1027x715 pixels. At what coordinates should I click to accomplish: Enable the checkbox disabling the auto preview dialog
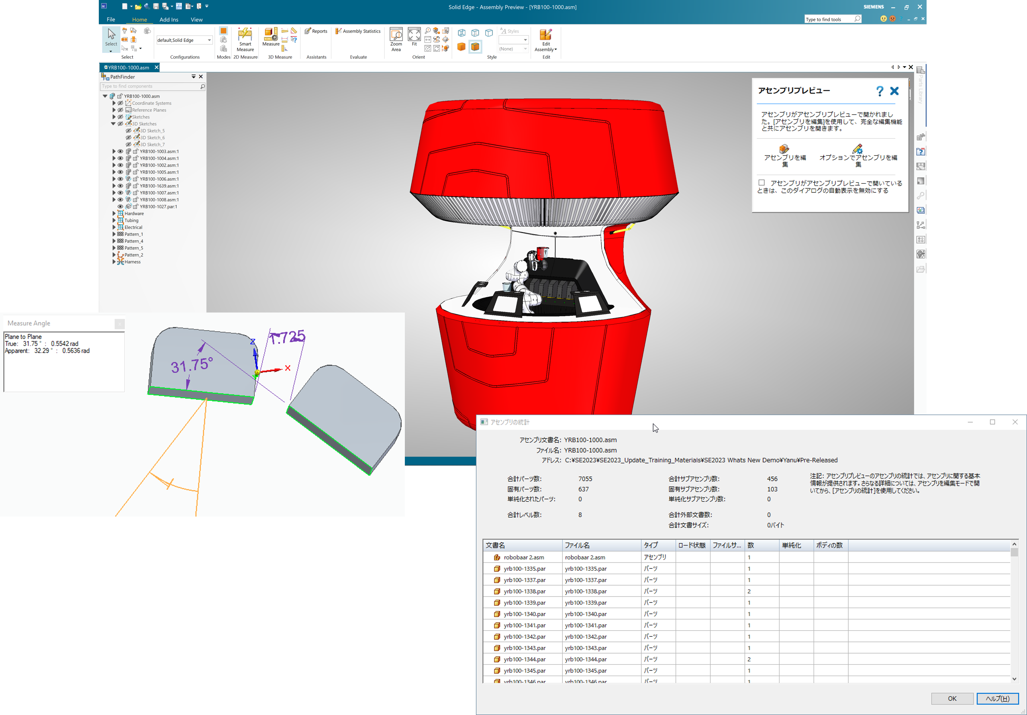coord(762,182)
